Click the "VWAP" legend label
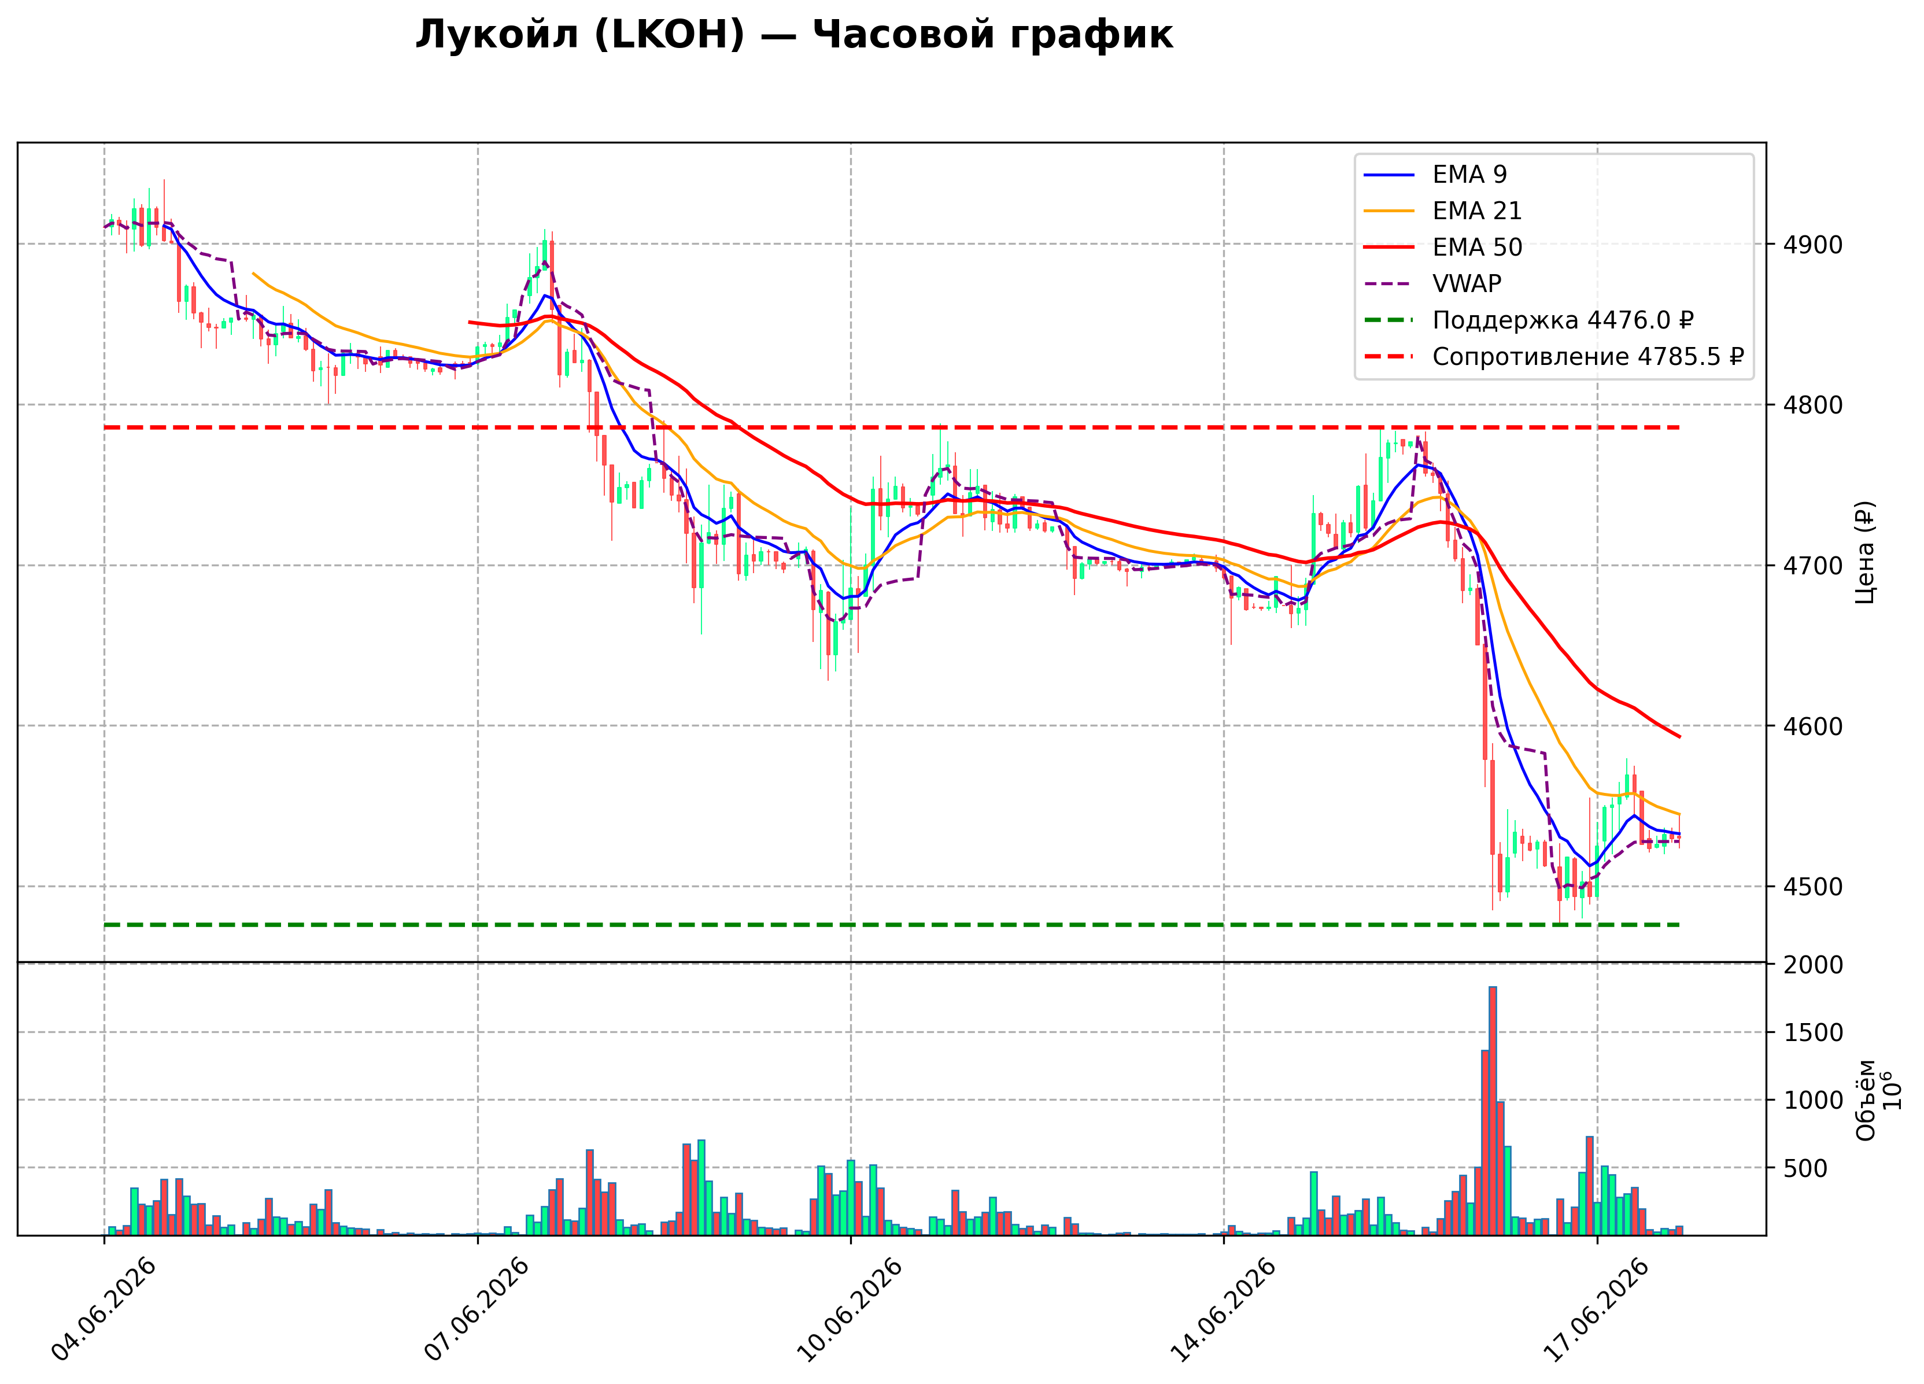The width and height of the screenshot is (1924, 1384). point(1467,285)
